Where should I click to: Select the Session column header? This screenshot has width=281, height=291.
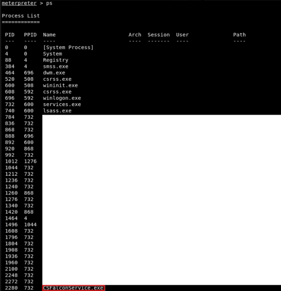[x=158, y=35]
